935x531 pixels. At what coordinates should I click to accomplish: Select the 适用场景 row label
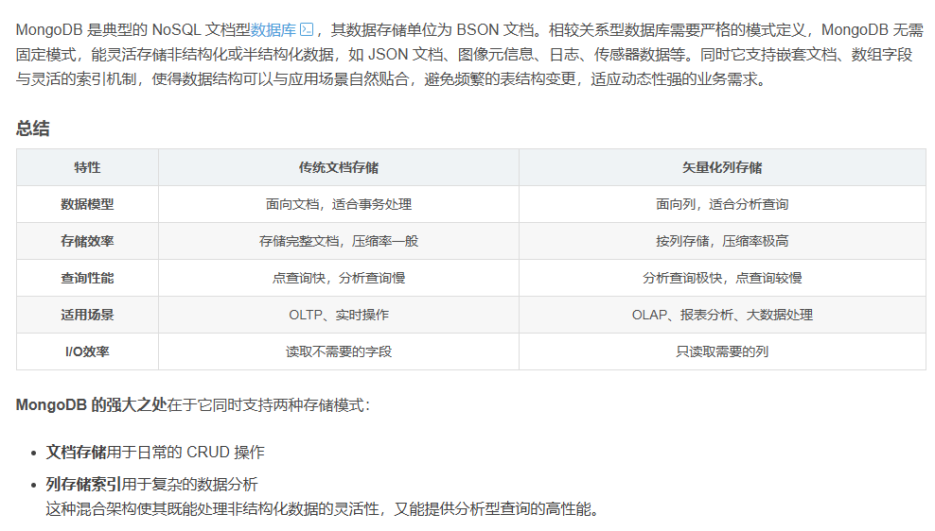point(87,315)
